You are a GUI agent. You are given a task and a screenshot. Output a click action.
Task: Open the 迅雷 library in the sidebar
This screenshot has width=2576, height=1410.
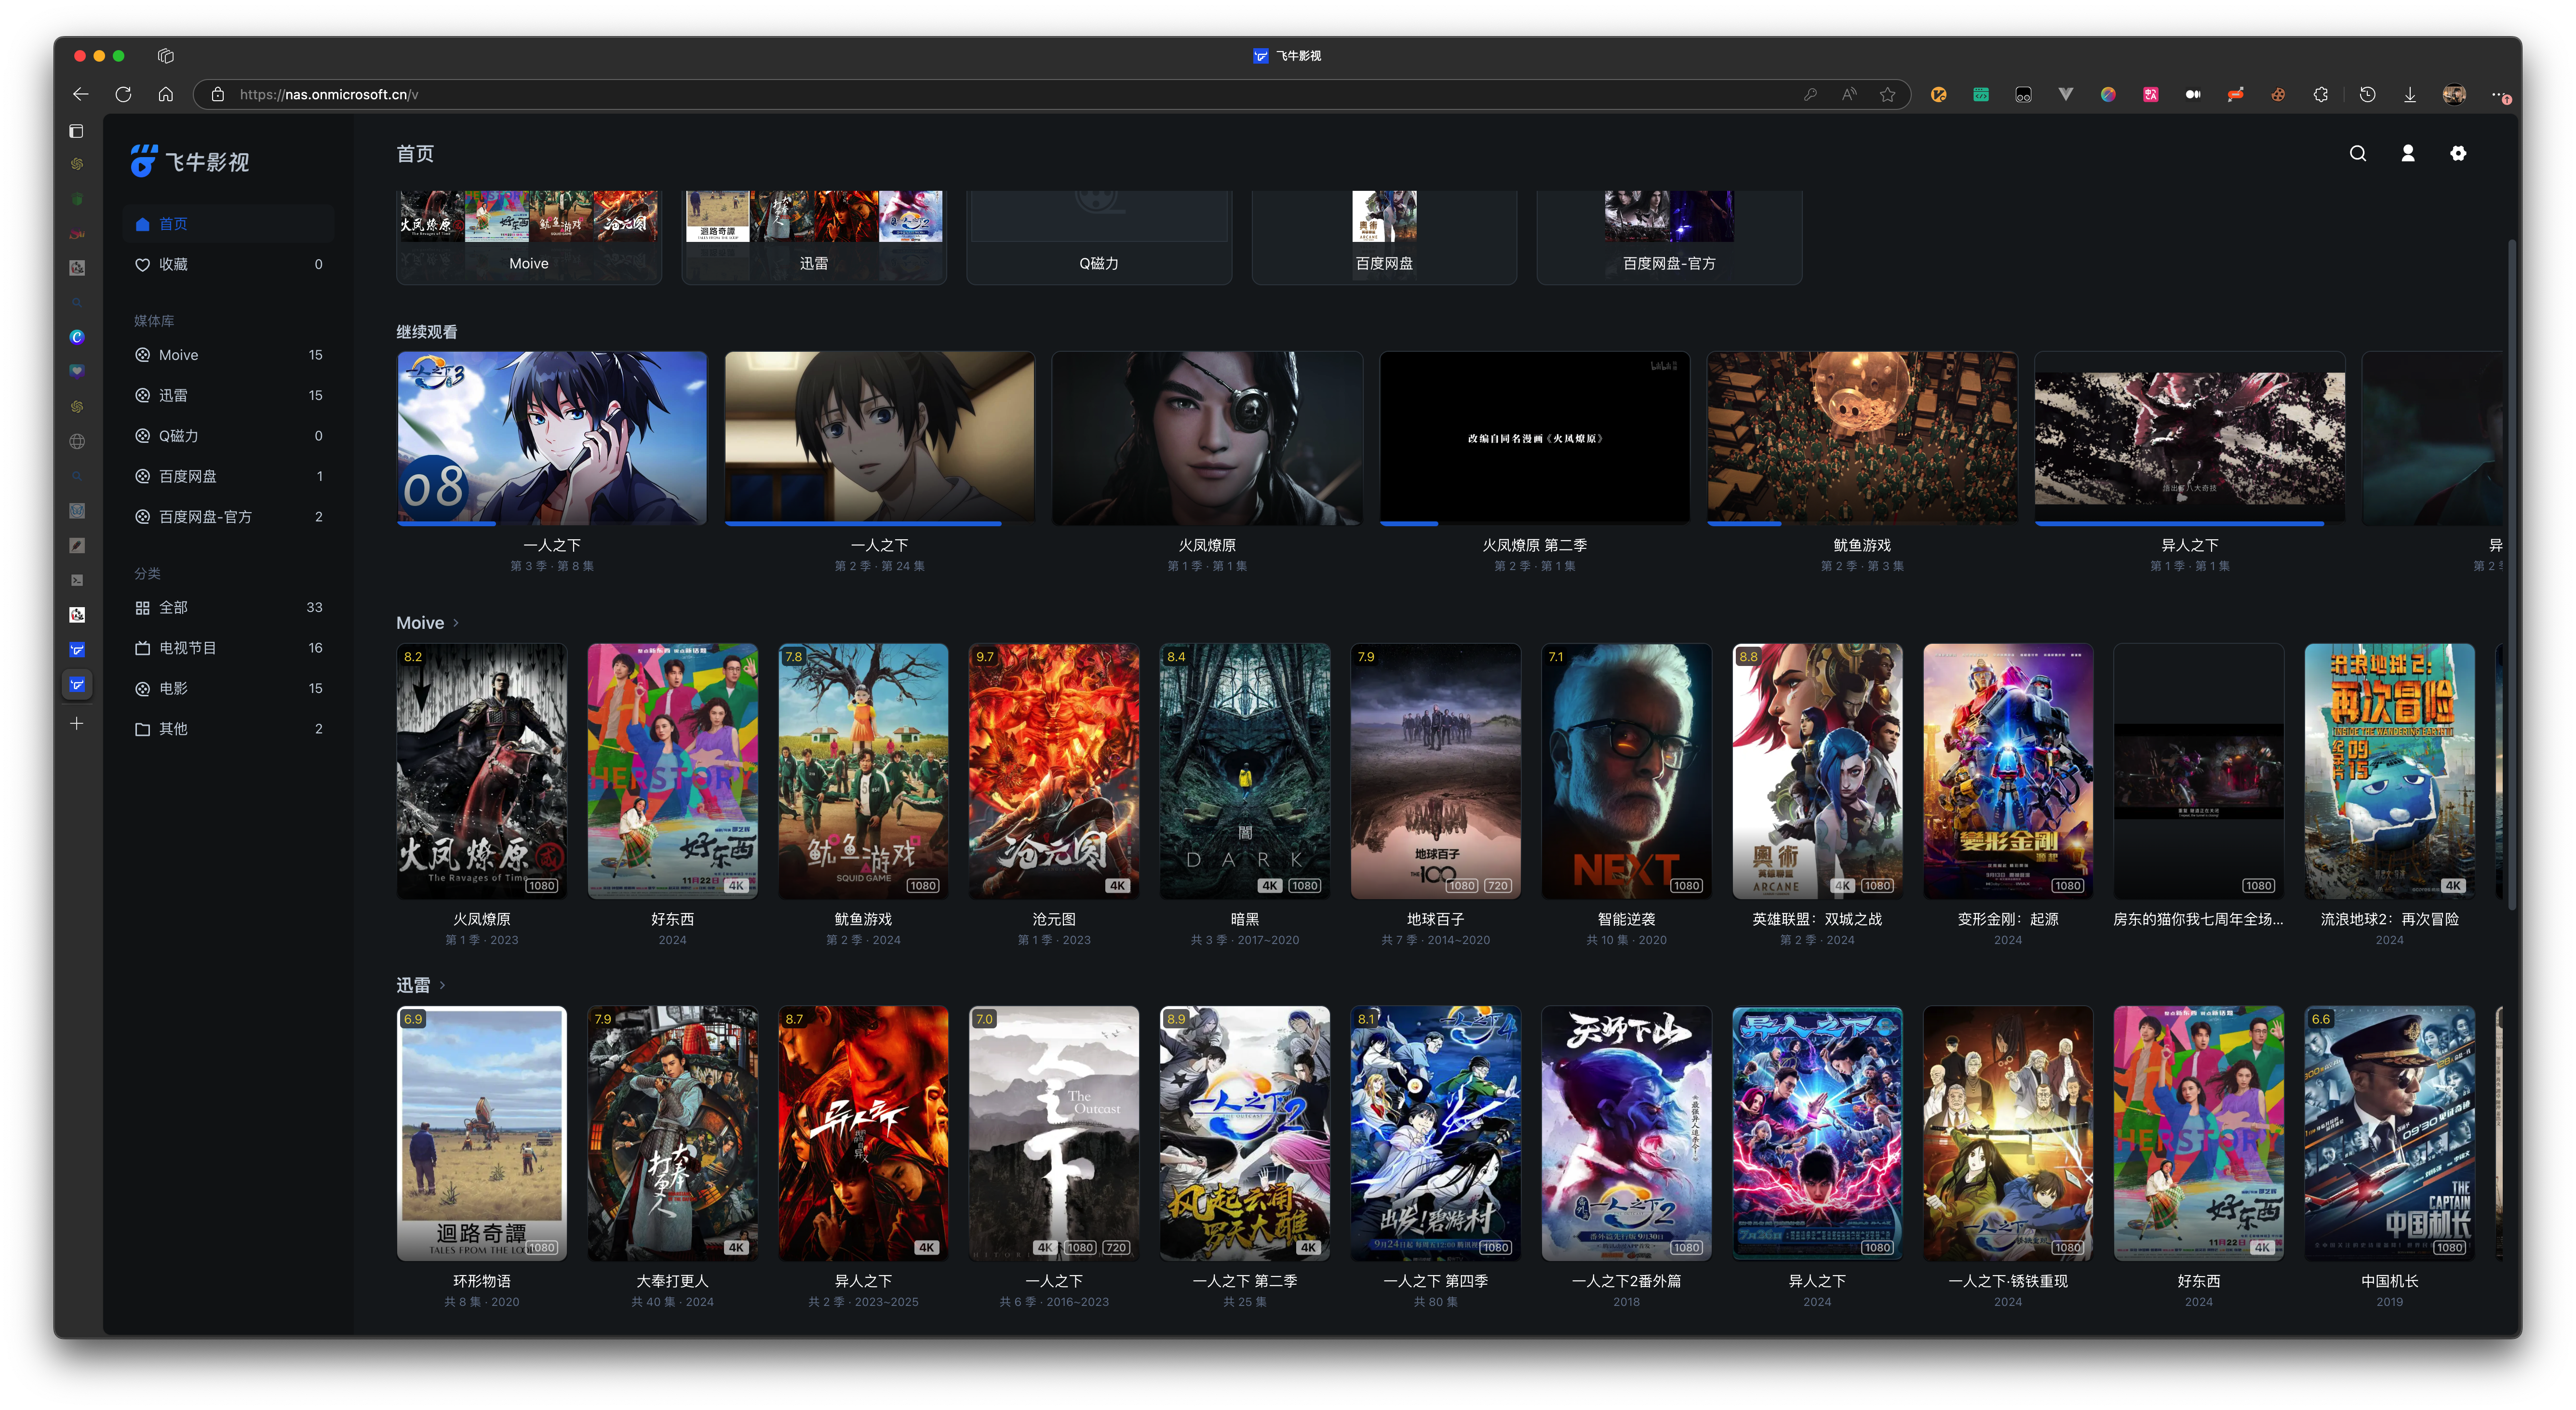point(229,395)
